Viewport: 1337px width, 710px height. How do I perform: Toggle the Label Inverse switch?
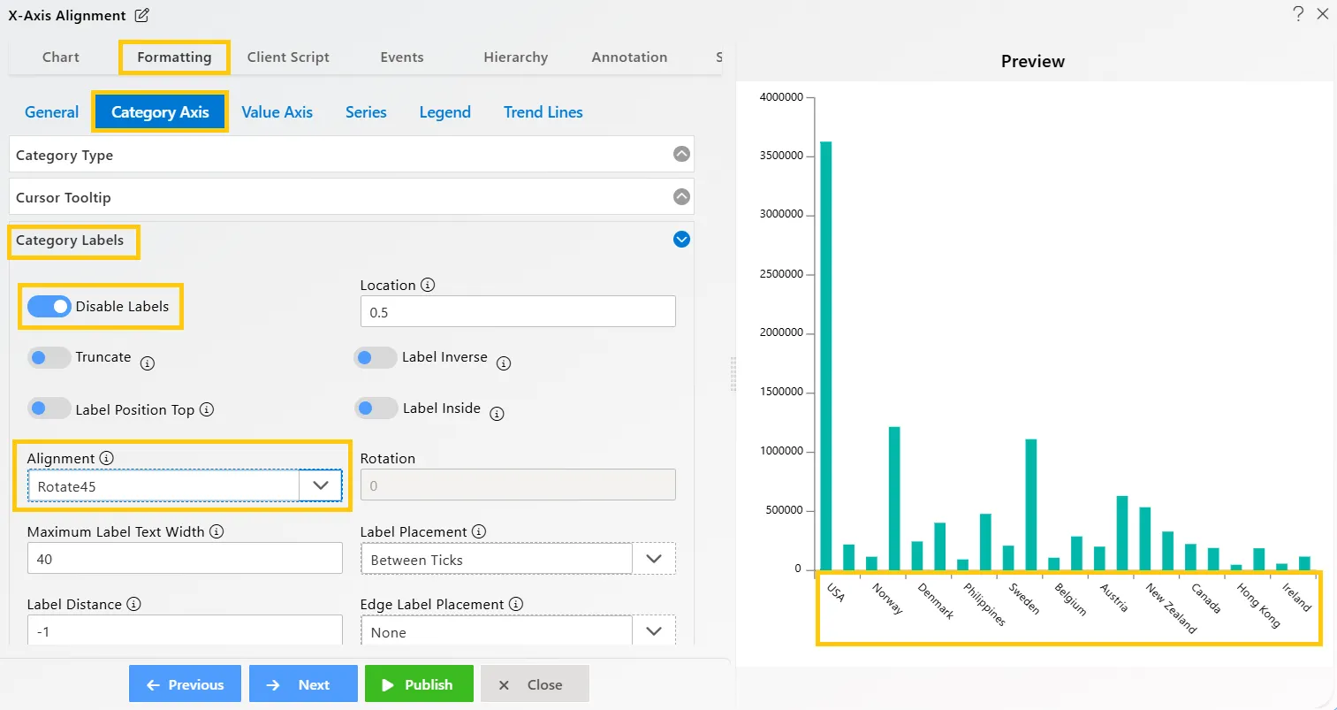point(376,357)
